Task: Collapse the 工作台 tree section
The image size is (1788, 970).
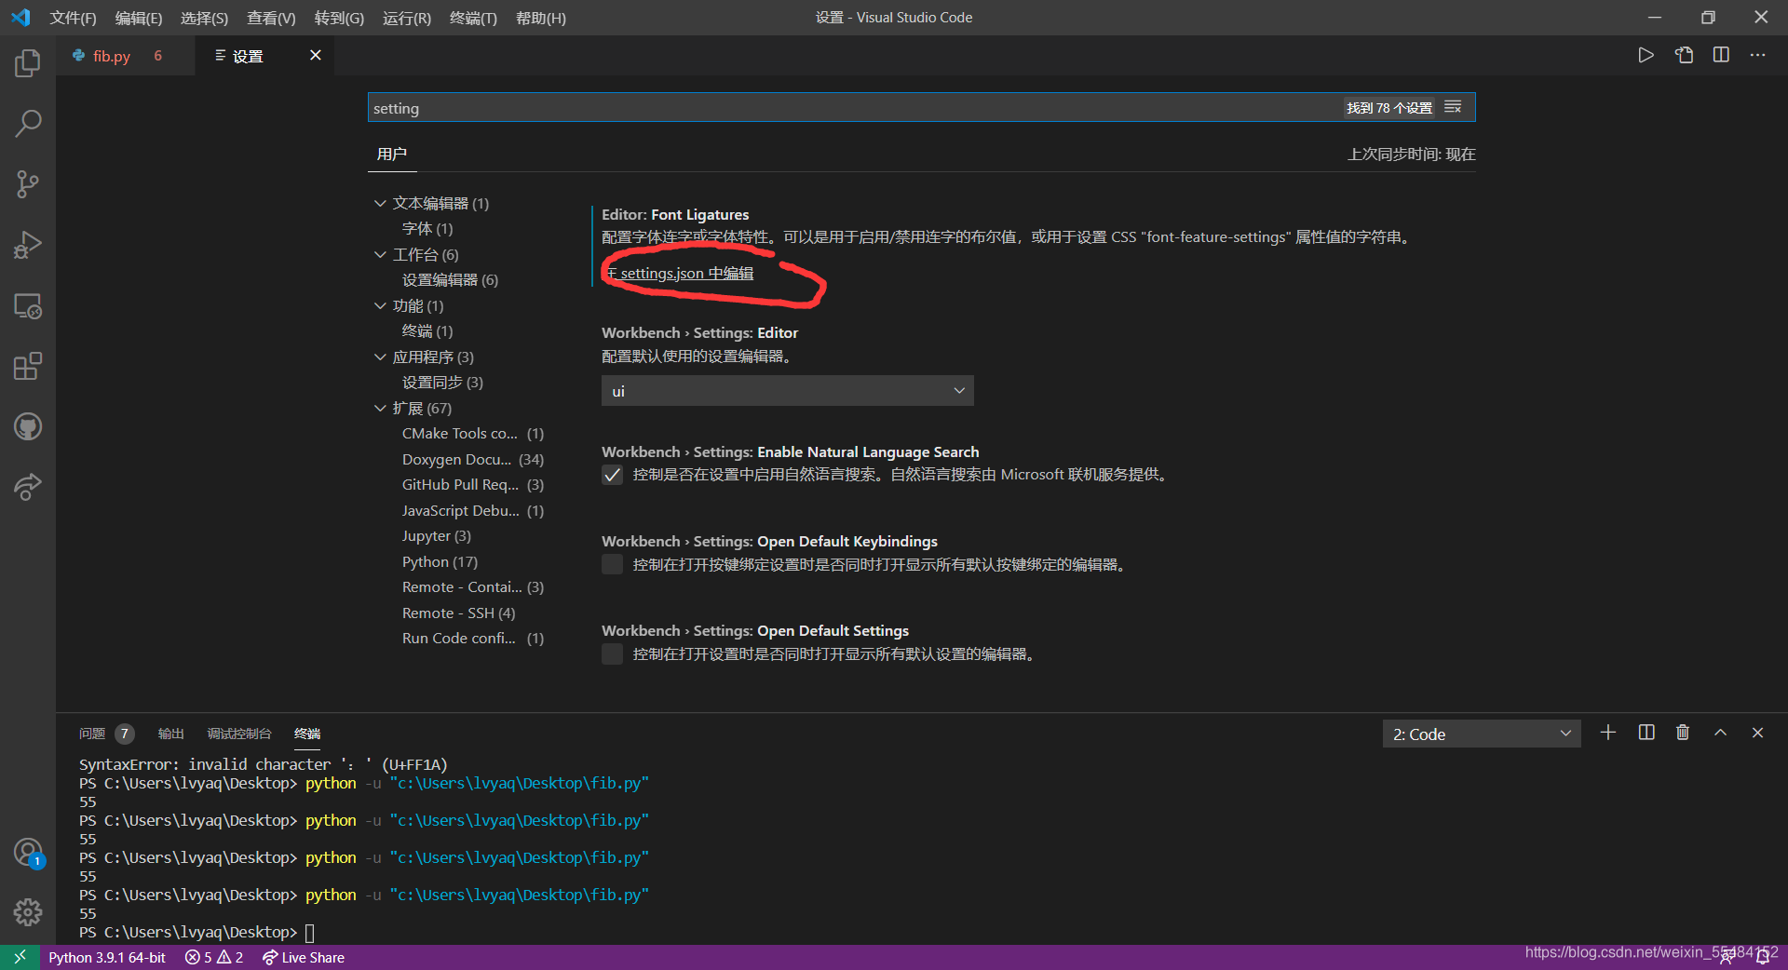Action: 380,254
